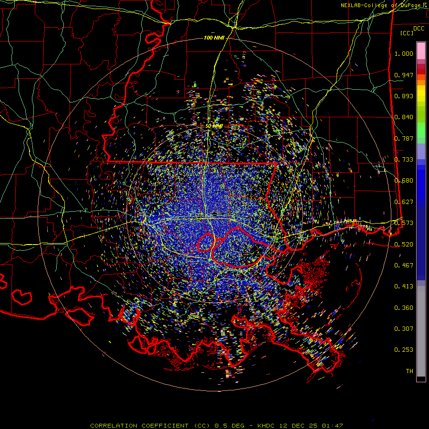Click the 0.5 DEG elevation text
The width and height of the screenshot is (429, 429).
pyautogui.click(x=231, y=426)
